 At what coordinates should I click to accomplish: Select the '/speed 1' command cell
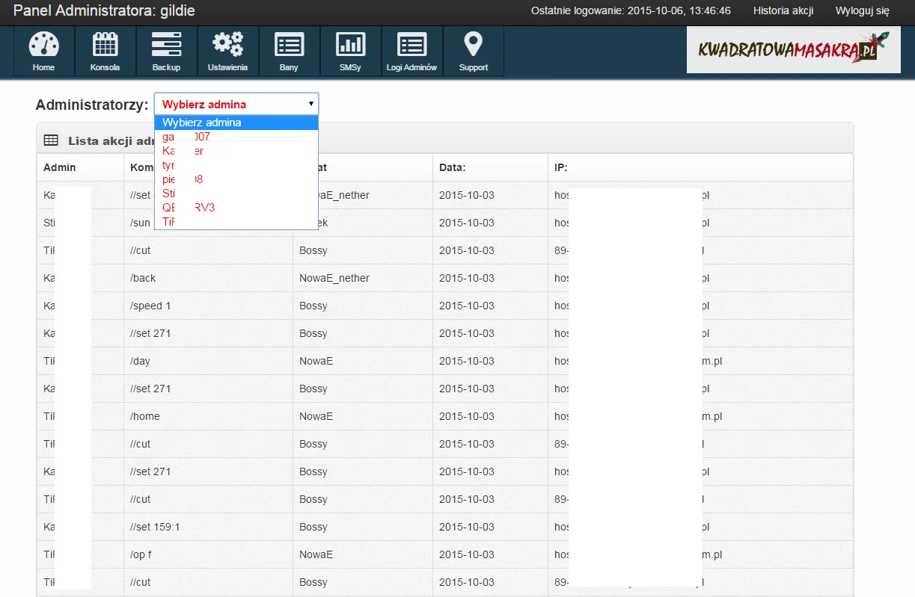[x=208, y=306]
